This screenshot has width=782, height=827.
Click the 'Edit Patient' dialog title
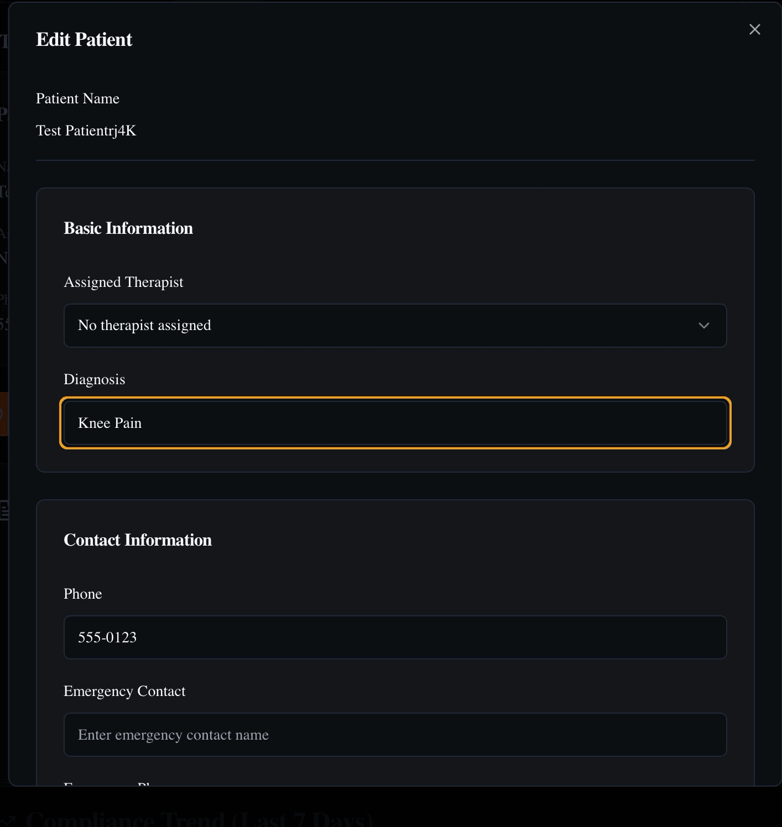tap(84, 40)
